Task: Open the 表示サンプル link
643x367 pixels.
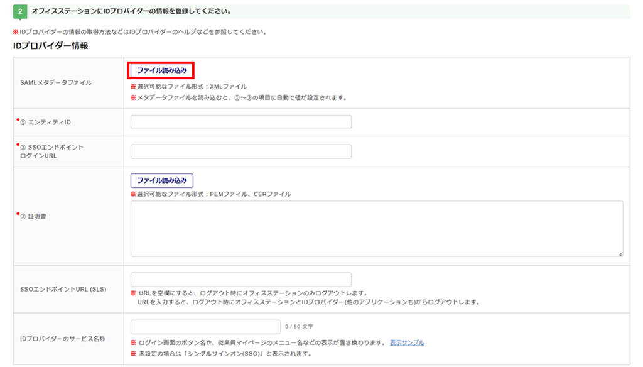Action: pos(407,342)
